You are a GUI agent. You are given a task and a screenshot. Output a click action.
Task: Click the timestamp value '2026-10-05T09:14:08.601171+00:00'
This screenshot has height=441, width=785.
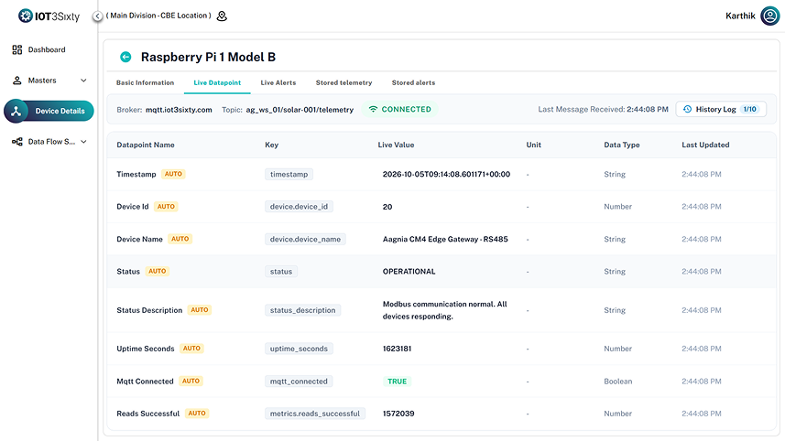coord(447,174)
